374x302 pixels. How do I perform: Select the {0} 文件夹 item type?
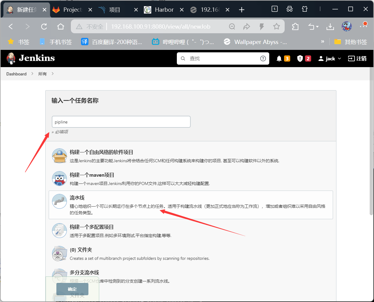191,254
